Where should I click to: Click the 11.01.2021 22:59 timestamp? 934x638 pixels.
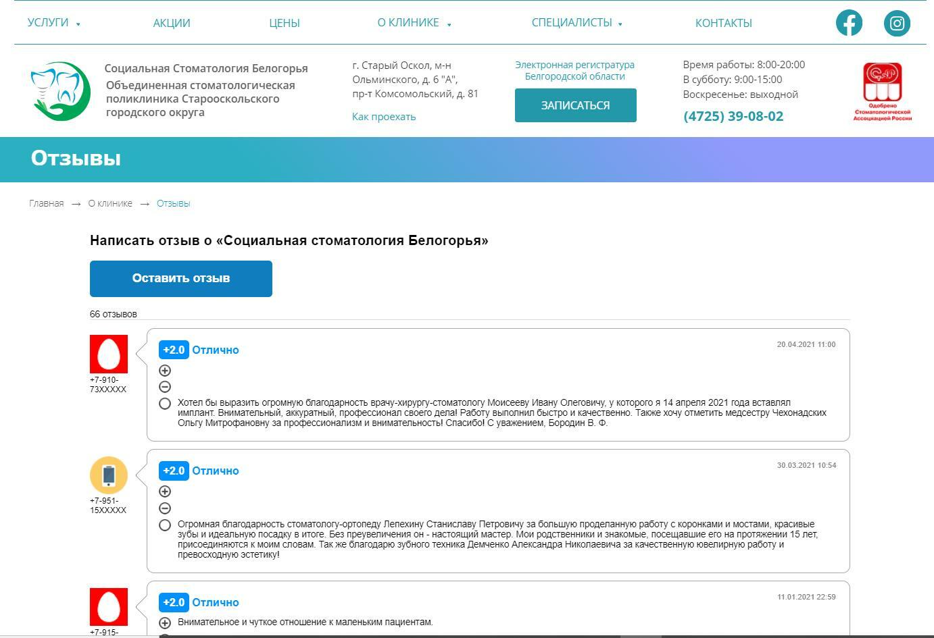pyautogui.click(x=806, y=597)
